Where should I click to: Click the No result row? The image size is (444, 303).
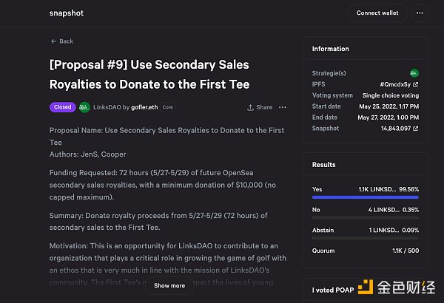coord(365,210)
